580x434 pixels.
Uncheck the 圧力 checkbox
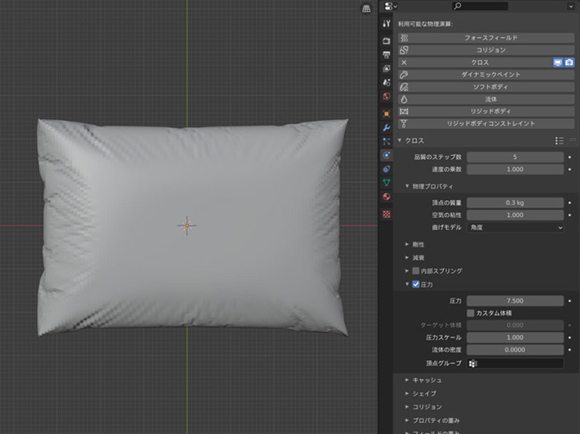(x=416, y=284)
